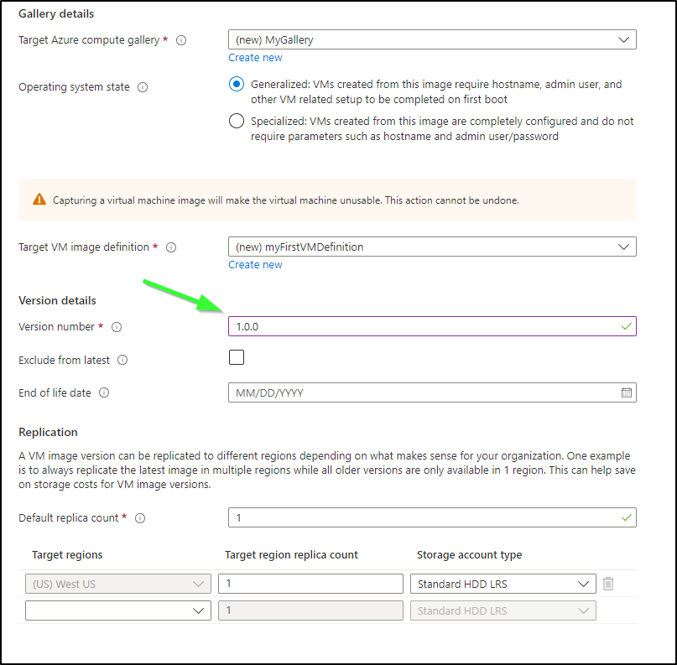Open the calendar picker for End of life date
The image size is (677, 665).
click(626, 392)
